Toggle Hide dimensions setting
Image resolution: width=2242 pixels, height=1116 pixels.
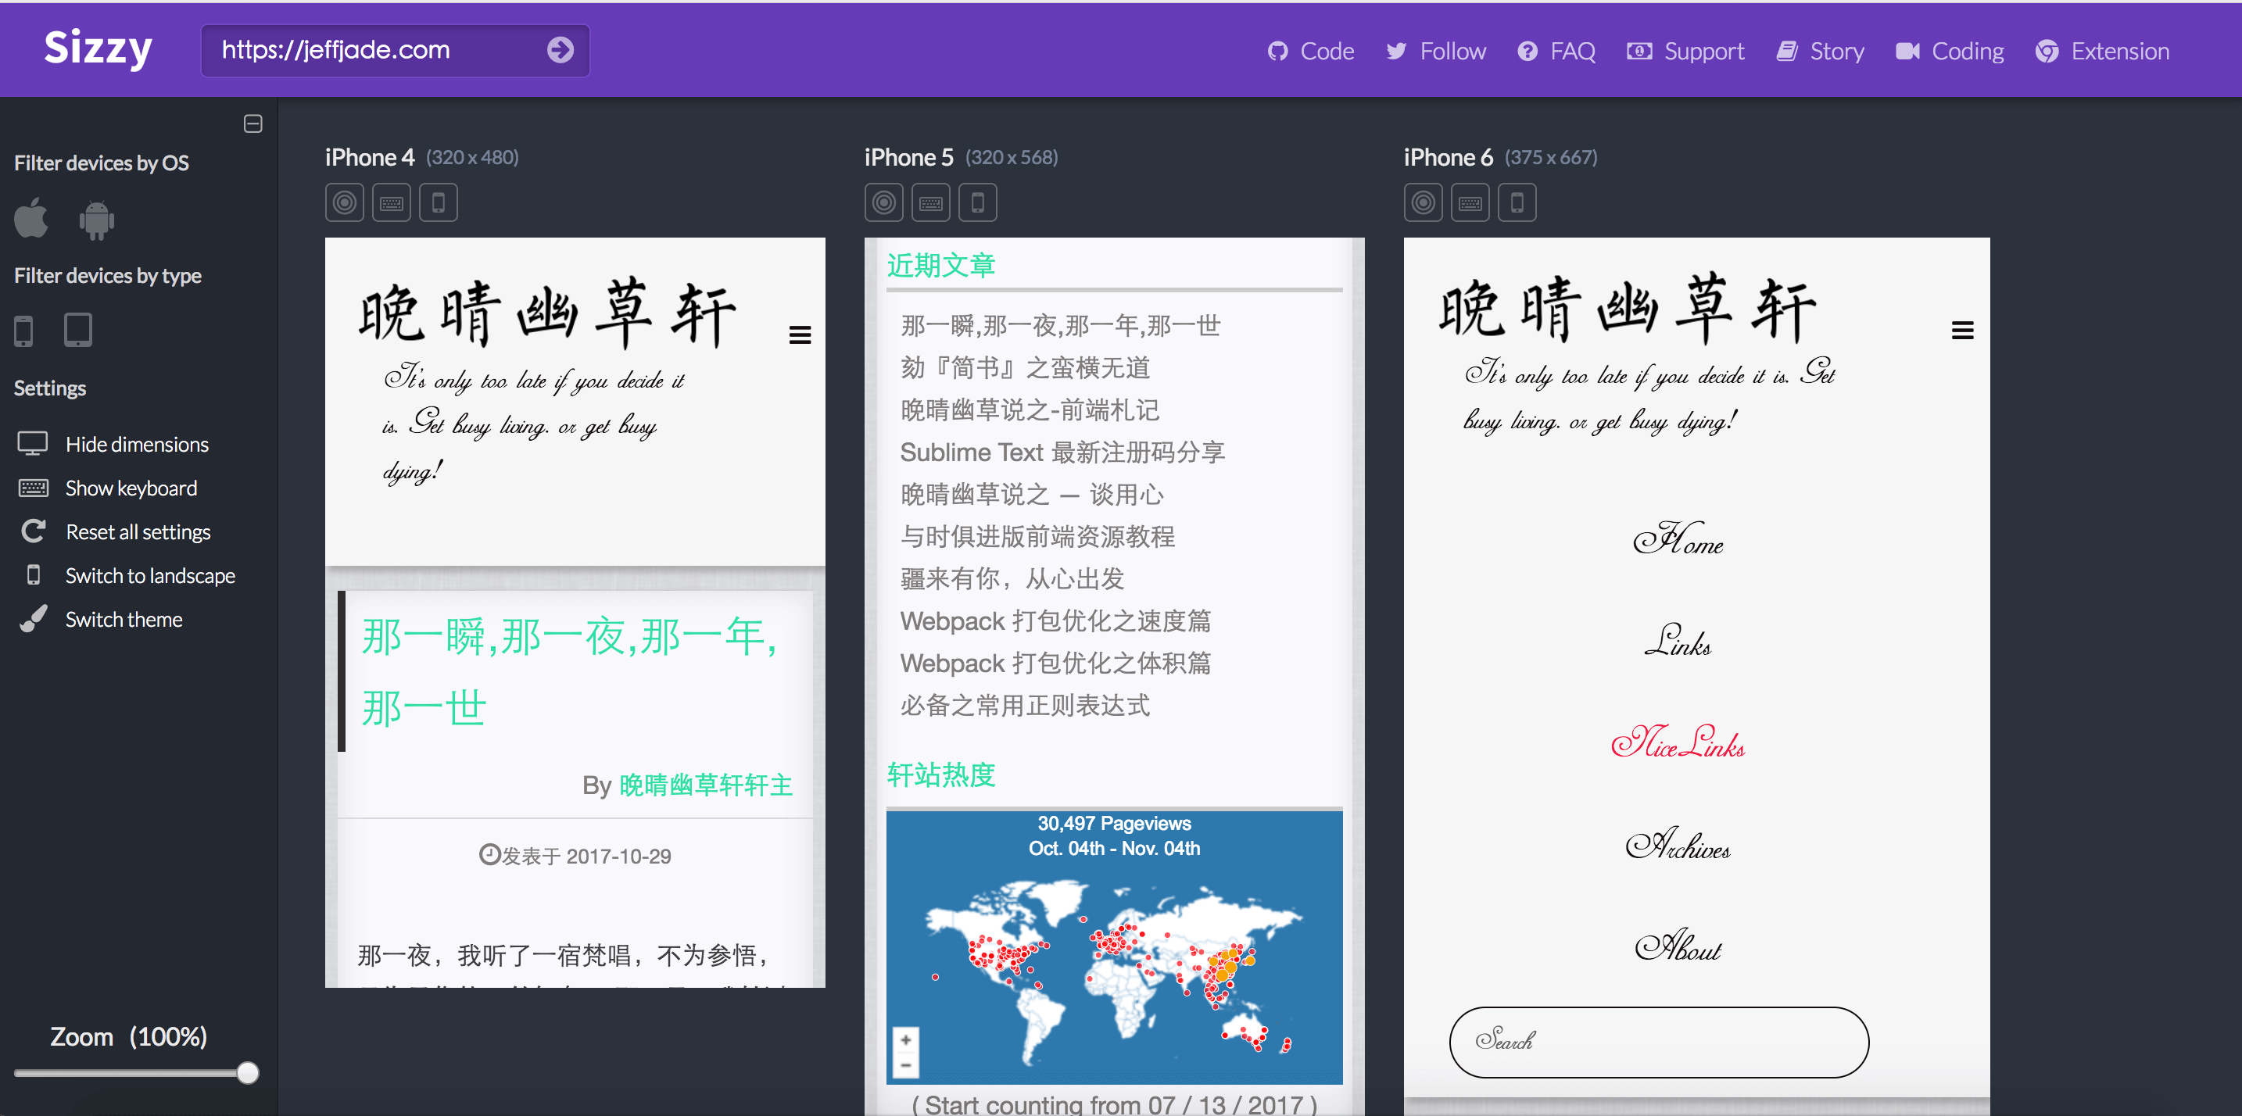(137, 445)
